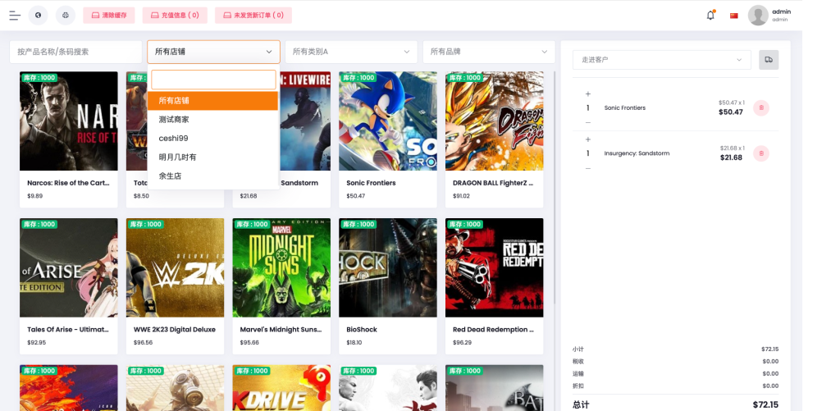Click the 总计 $72.15 total amount
This screenshot has width=840, height=411.
click(765, 404)
